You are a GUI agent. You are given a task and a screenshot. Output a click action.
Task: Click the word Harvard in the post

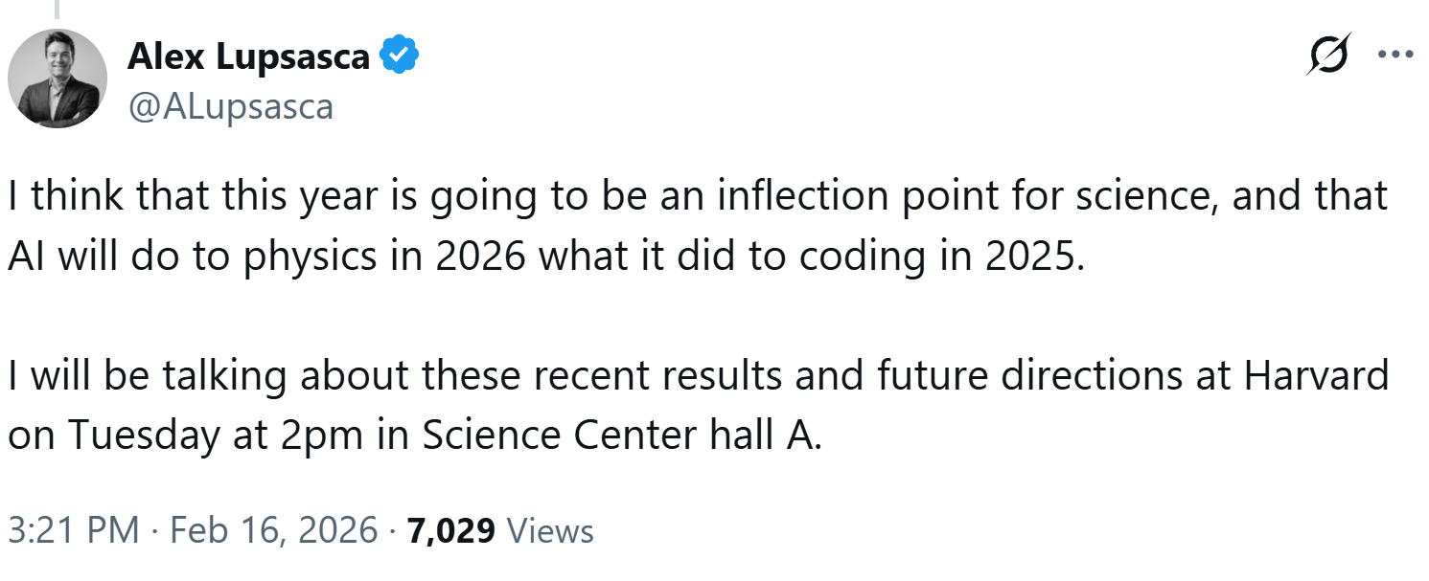pyautogui.click(x=1316, y=375)
